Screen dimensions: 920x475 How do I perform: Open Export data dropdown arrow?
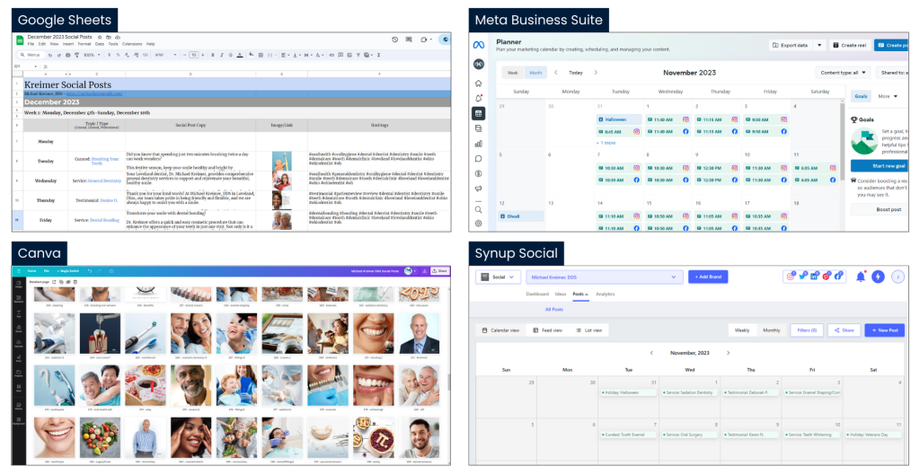click(x=819, y=45)
